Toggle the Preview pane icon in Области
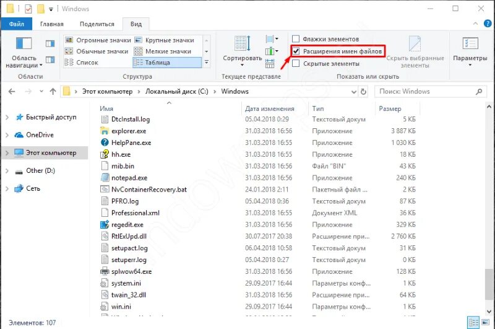This screenshot has height=329, width=495. (50, 43)
